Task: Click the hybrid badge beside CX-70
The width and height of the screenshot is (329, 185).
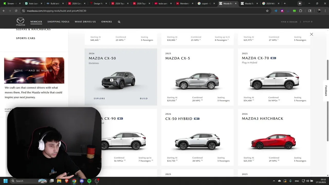Action: pyautogui.click(x=273, y=58)
